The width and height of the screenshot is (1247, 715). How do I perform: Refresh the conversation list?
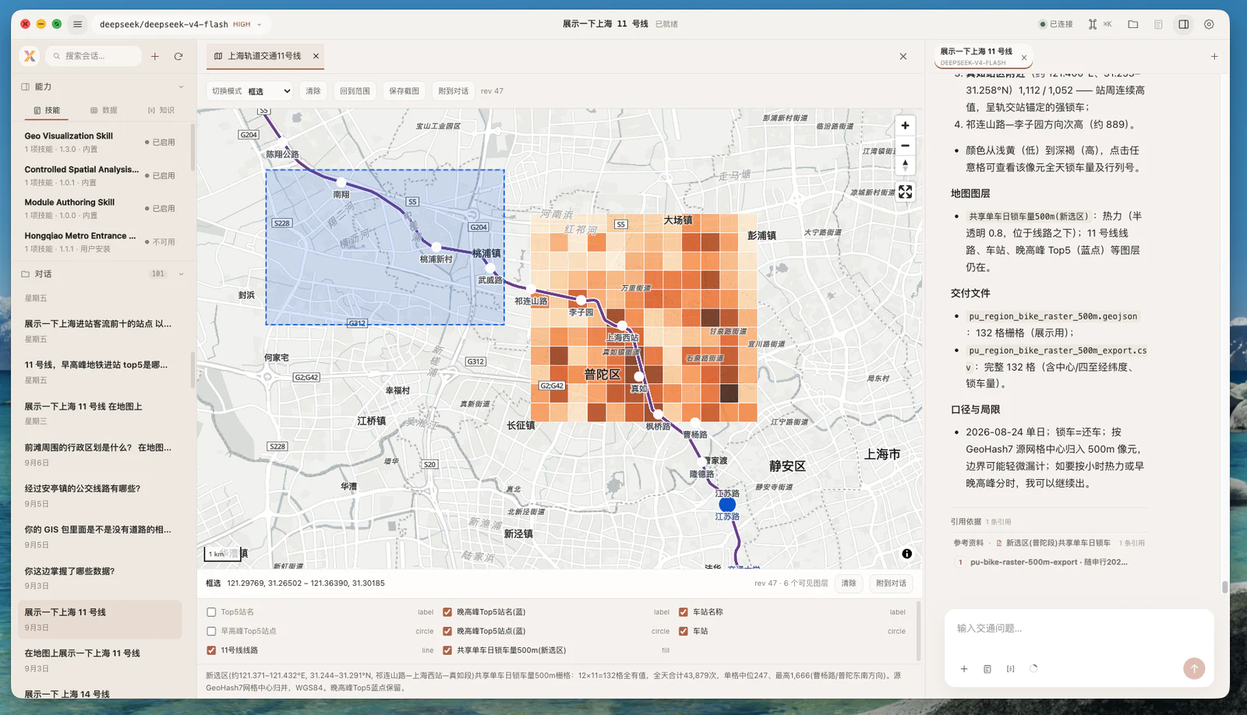178,56
